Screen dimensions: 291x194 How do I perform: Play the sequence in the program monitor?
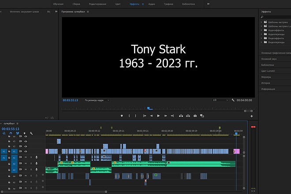coord(158,116)
